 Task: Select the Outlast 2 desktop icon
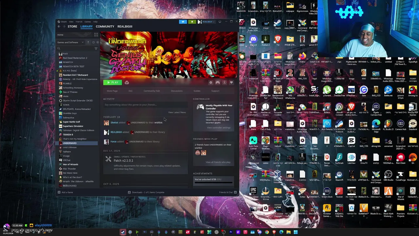click(x=265, y=40)
